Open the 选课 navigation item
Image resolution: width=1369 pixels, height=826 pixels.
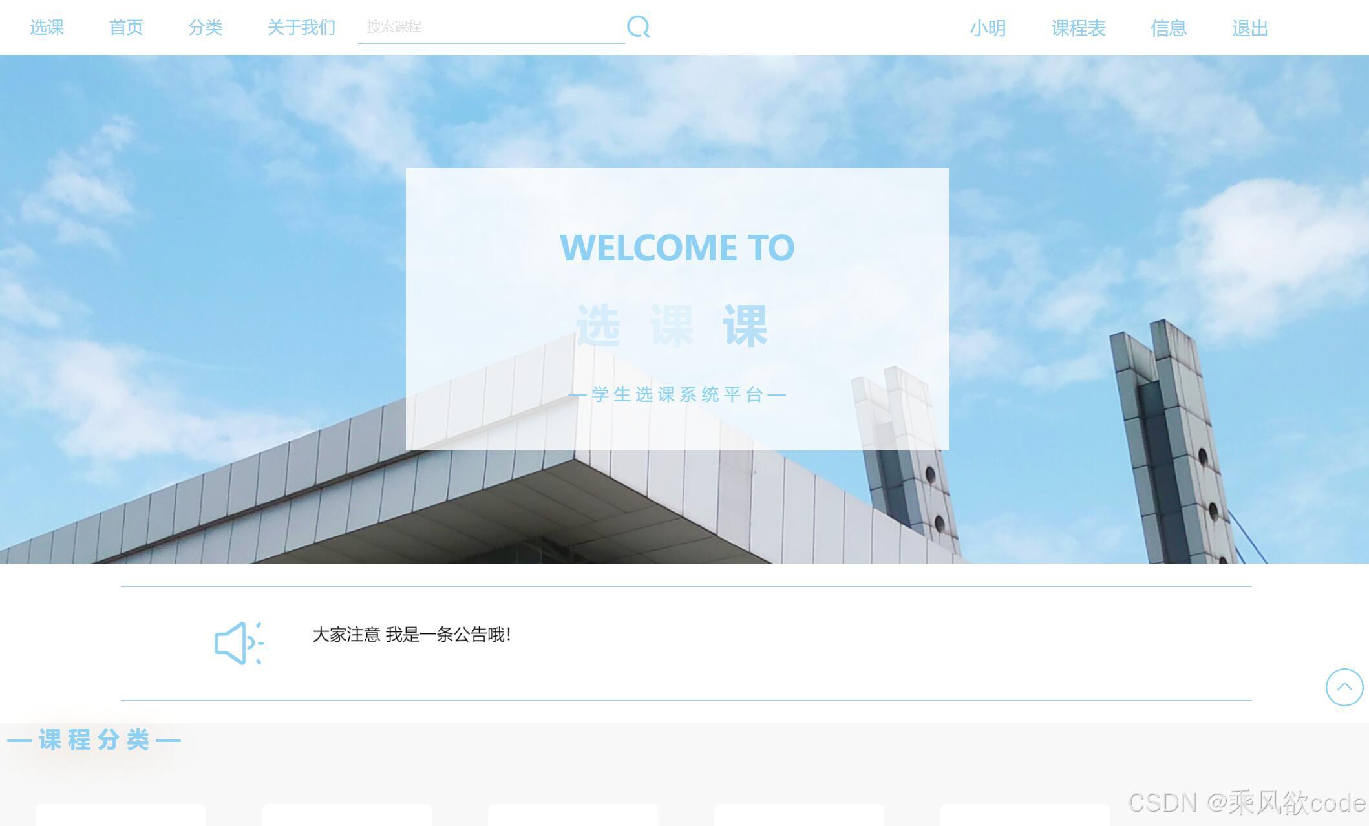(47, 27)
